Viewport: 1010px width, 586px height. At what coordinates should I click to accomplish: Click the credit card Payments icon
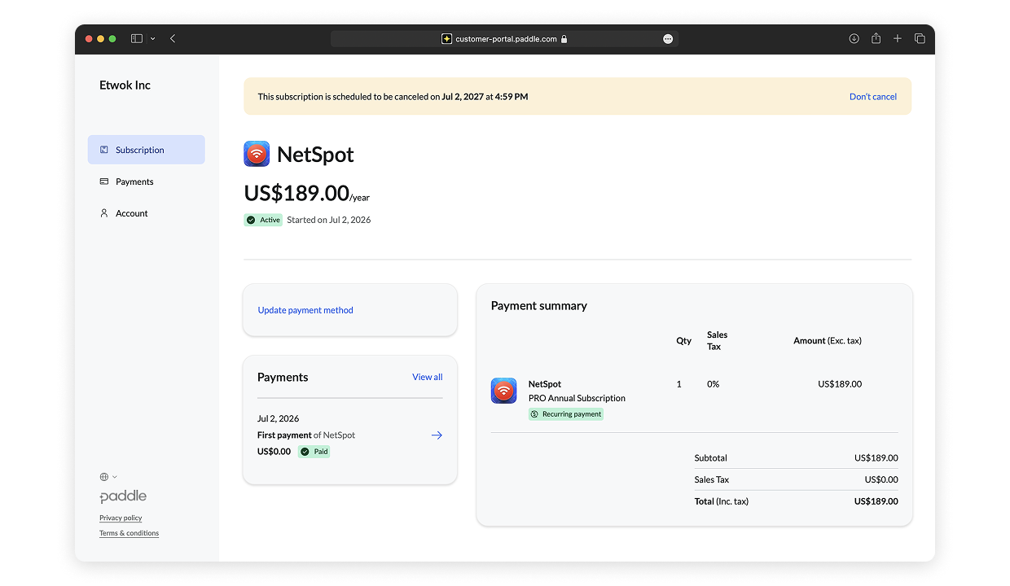[x=104, y=181]
